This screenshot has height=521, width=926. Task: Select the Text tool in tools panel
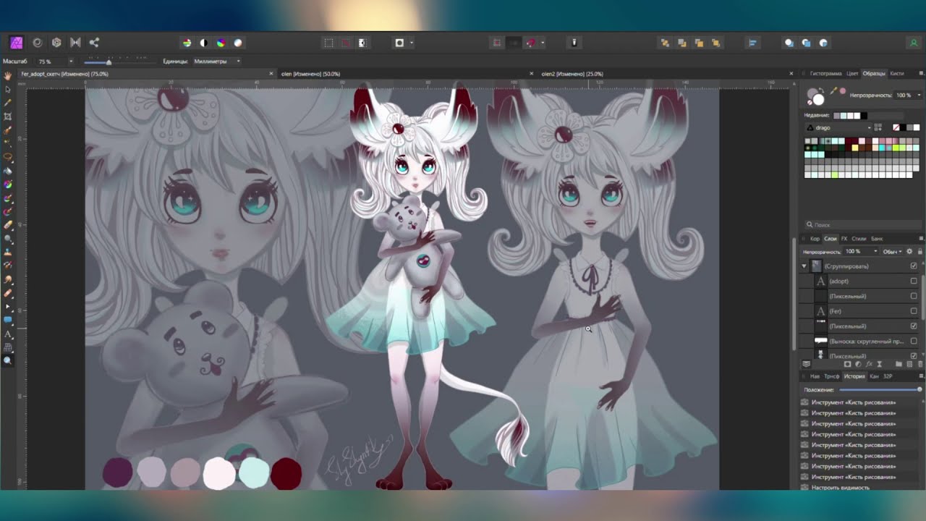(x=8, y=334)
